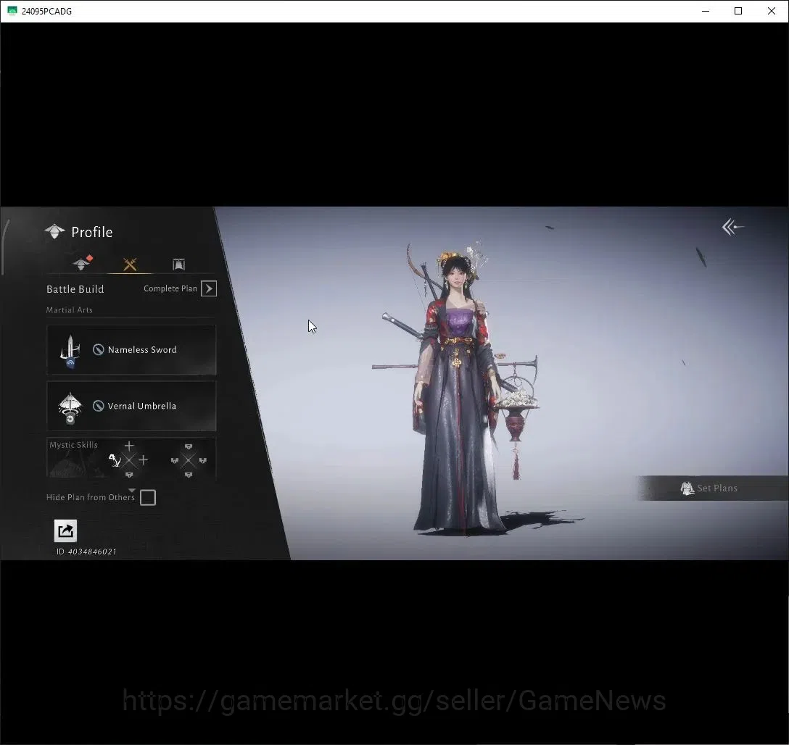Maximize the 24095PCADG window
The image size is (789, 745).
tap(738, 11)
